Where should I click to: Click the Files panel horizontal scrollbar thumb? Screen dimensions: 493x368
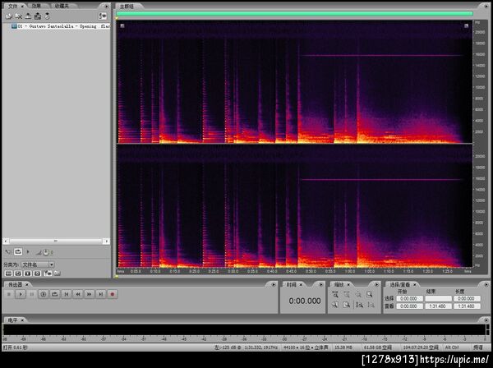[56, 241]
